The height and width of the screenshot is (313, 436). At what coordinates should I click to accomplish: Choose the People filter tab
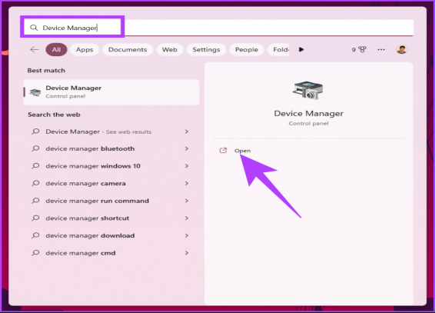(x=246, y=49)
